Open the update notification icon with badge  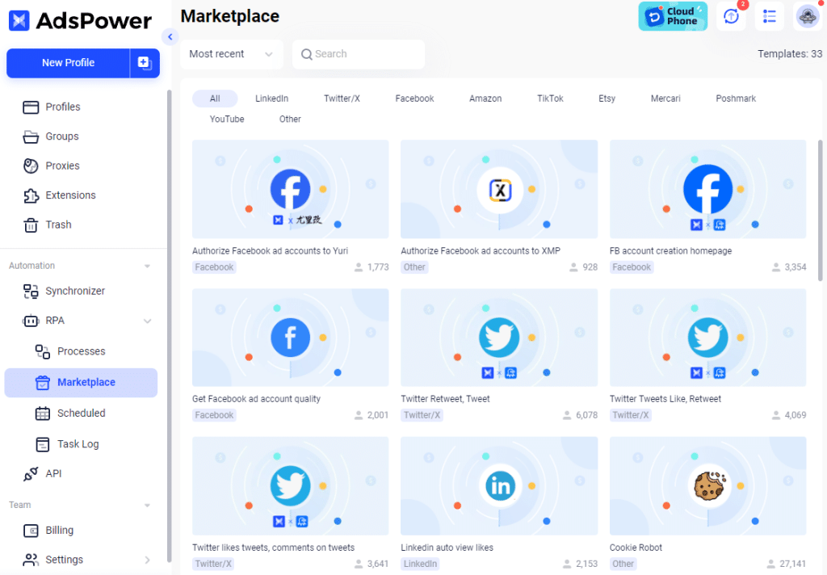pyautogui.click(x=731, y=16)
